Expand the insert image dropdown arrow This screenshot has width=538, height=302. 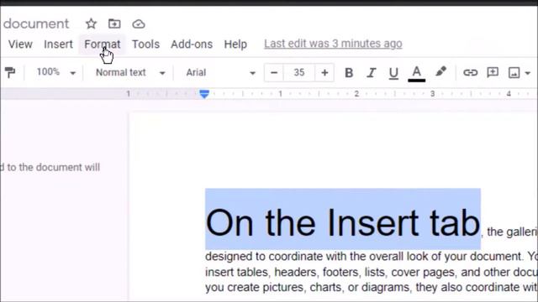[528, 73]
